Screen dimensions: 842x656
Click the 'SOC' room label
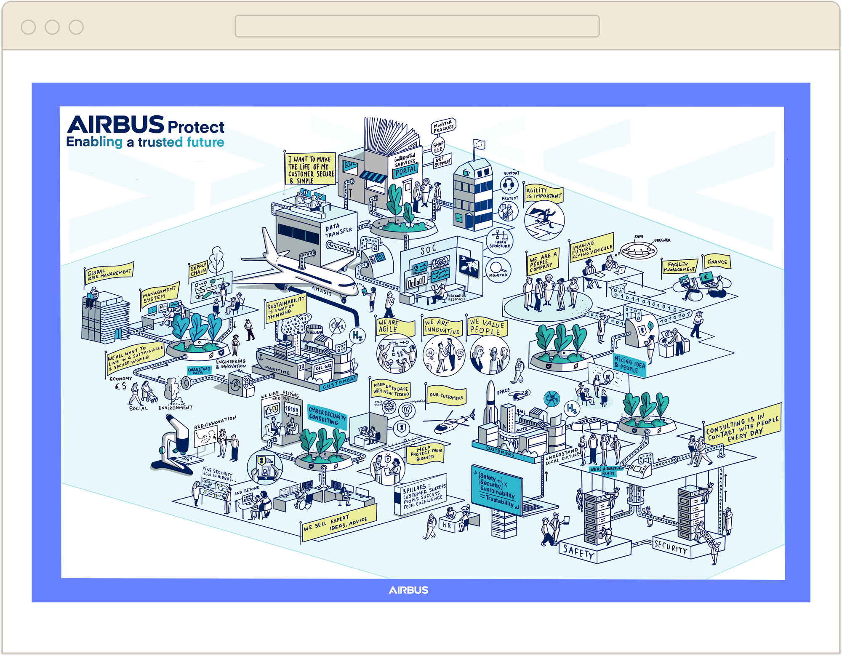click(x=429, y=250)
